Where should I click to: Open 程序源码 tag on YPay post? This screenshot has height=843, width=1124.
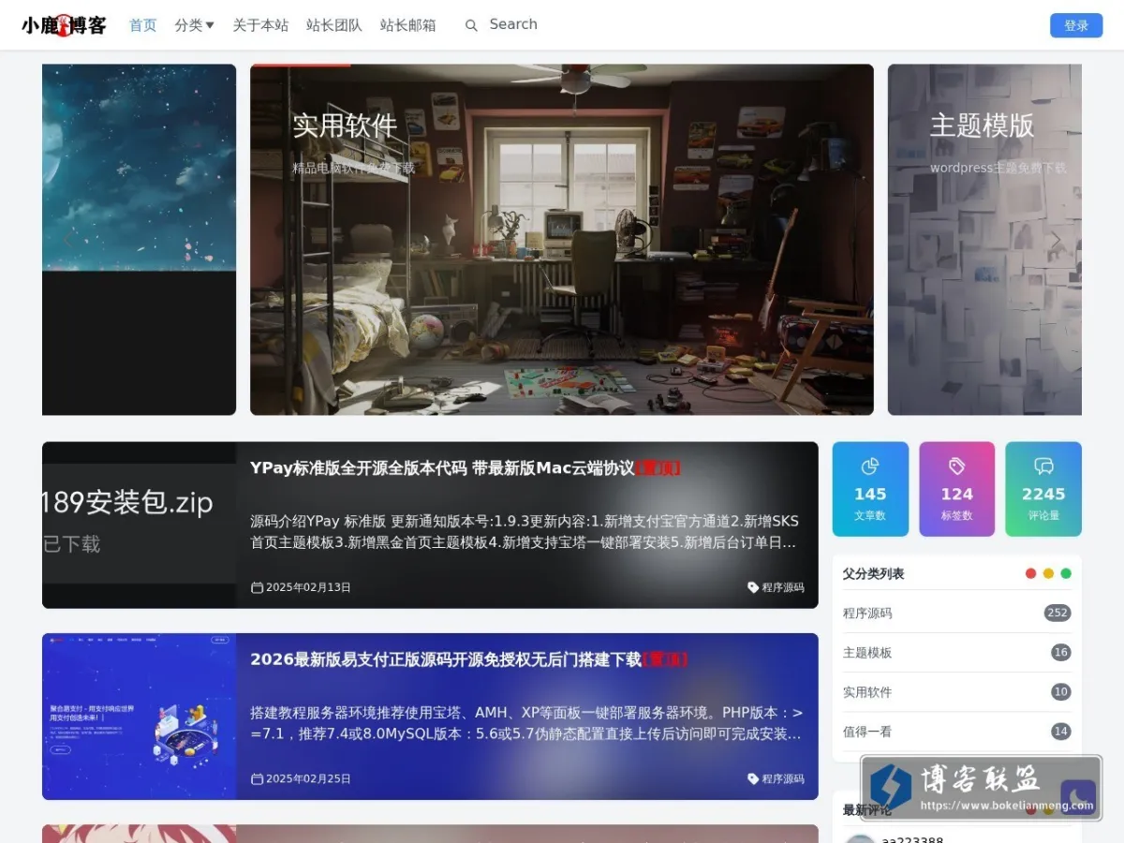(783, 587)
